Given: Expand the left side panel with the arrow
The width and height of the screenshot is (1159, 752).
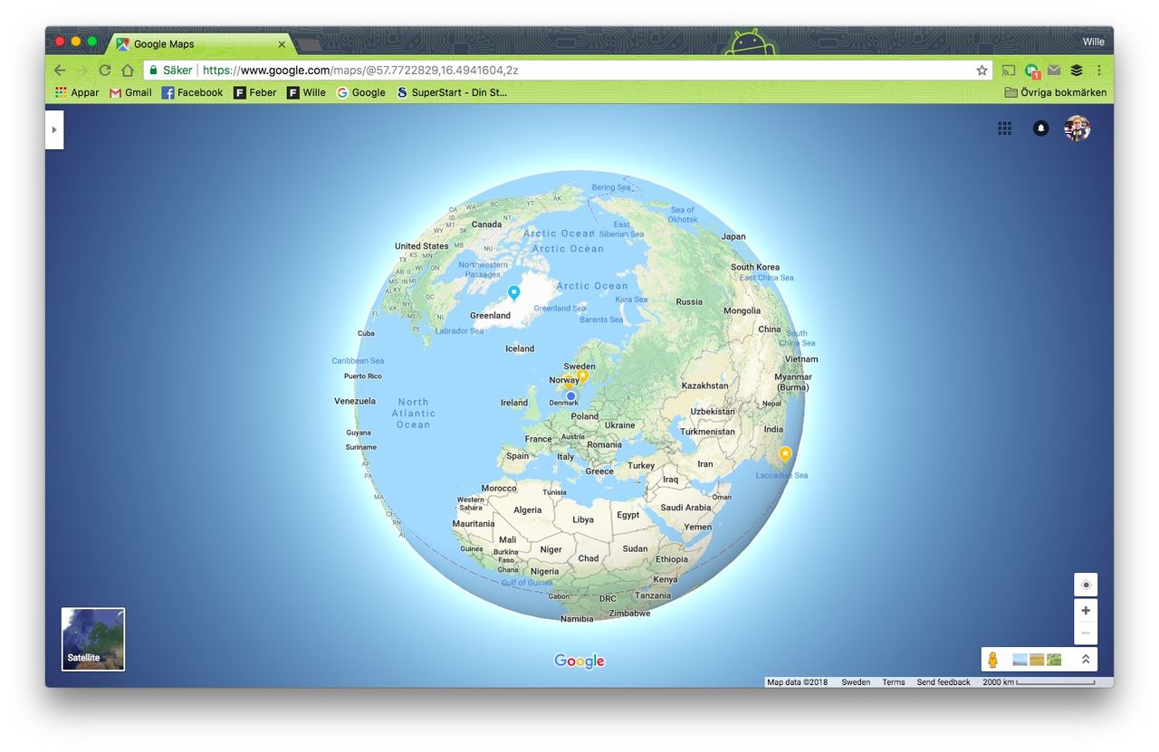Looking at the screenshot, I should (x=54, y=129).
